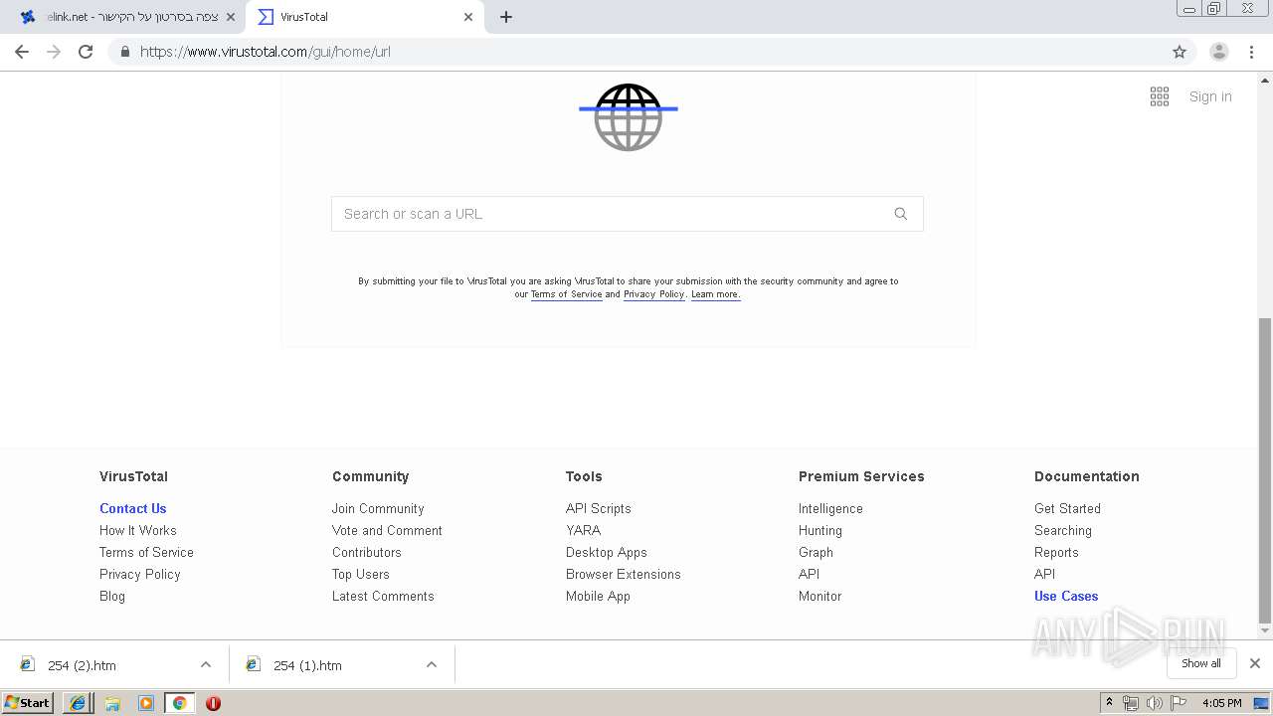Screen dimensions: 1273x716
Task: Click the red security taskbar icon
Action: click(213, 703)
